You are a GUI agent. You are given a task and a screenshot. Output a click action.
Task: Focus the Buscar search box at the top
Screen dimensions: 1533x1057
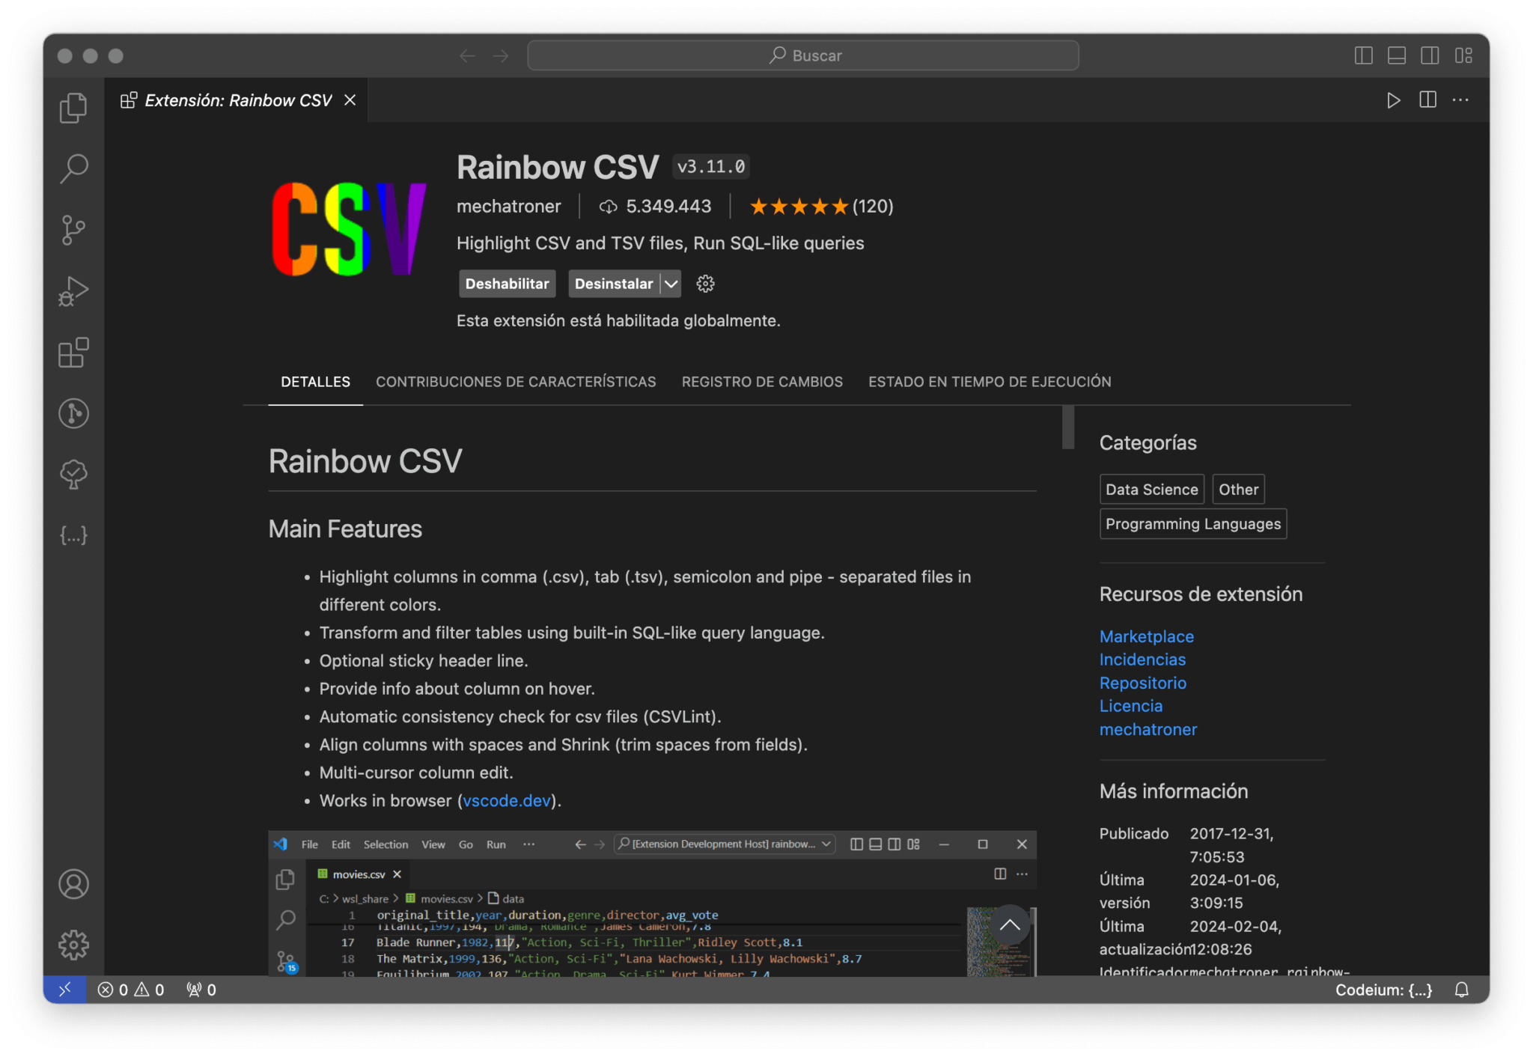tap(803, 55)
